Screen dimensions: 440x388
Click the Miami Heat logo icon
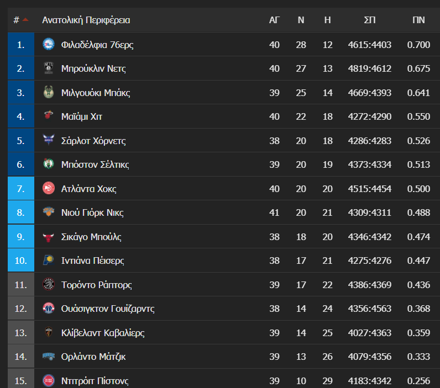tap(49, 116)
